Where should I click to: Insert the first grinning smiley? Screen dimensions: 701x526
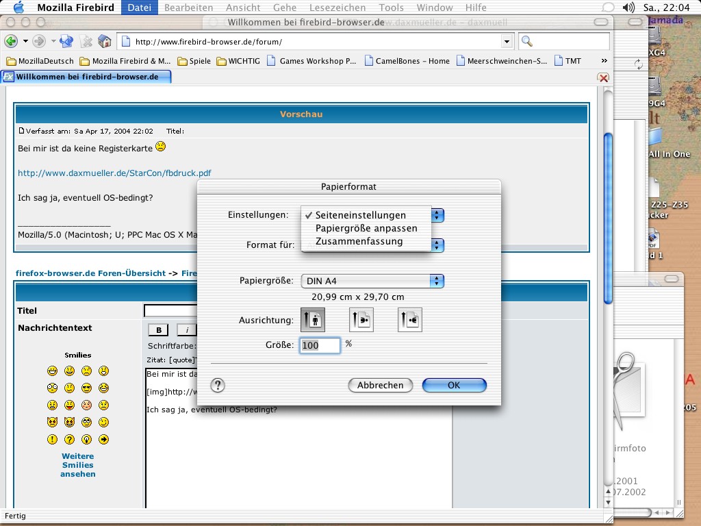(x=52, y=371)
